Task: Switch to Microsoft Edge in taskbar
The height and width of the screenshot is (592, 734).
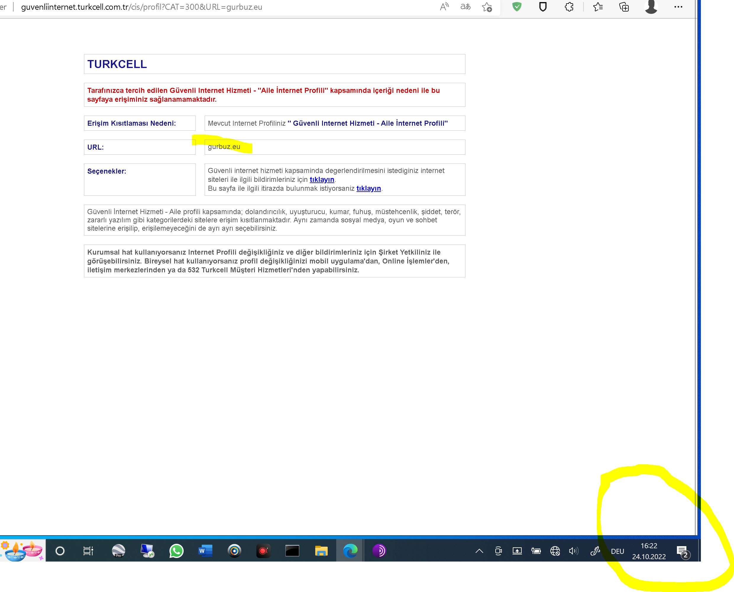Action: pos(350,551)
